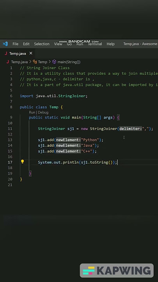
Task: Click the method cube icon in breadcrumb
Action: tap(54, 62)
